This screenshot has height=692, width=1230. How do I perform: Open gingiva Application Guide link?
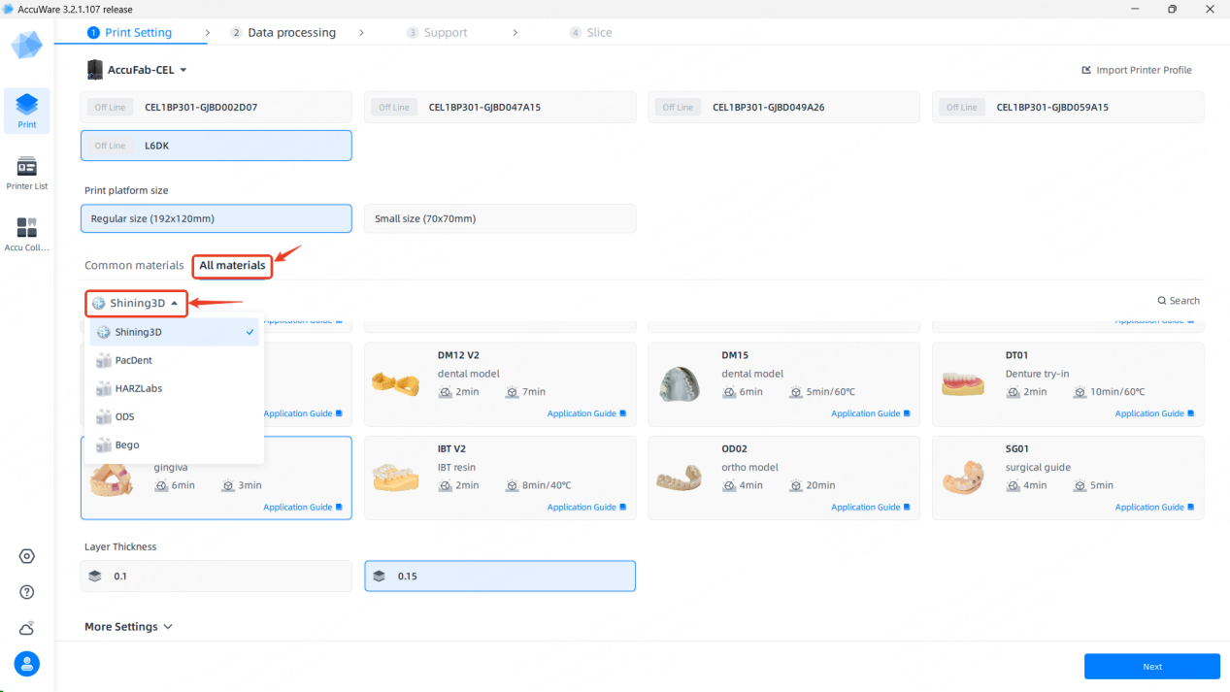click(303, 507)
